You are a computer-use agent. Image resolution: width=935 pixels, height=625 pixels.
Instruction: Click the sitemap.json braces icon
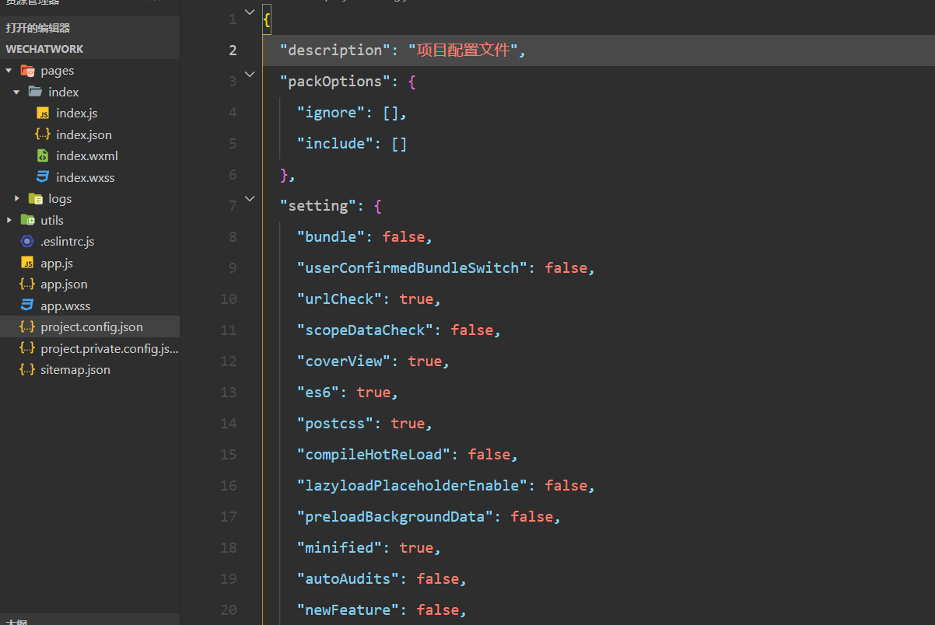27,370
